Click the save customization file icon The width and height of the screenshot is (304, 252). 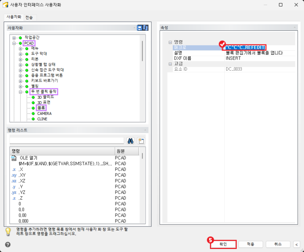pyautogui.click(x=139, y=28)
